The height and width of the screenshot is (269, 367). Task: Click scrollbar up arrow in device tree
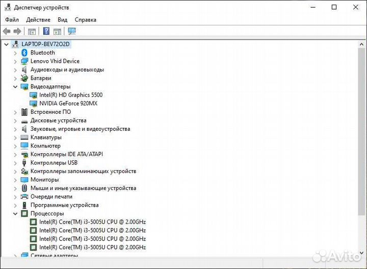(x=361, y=44)
